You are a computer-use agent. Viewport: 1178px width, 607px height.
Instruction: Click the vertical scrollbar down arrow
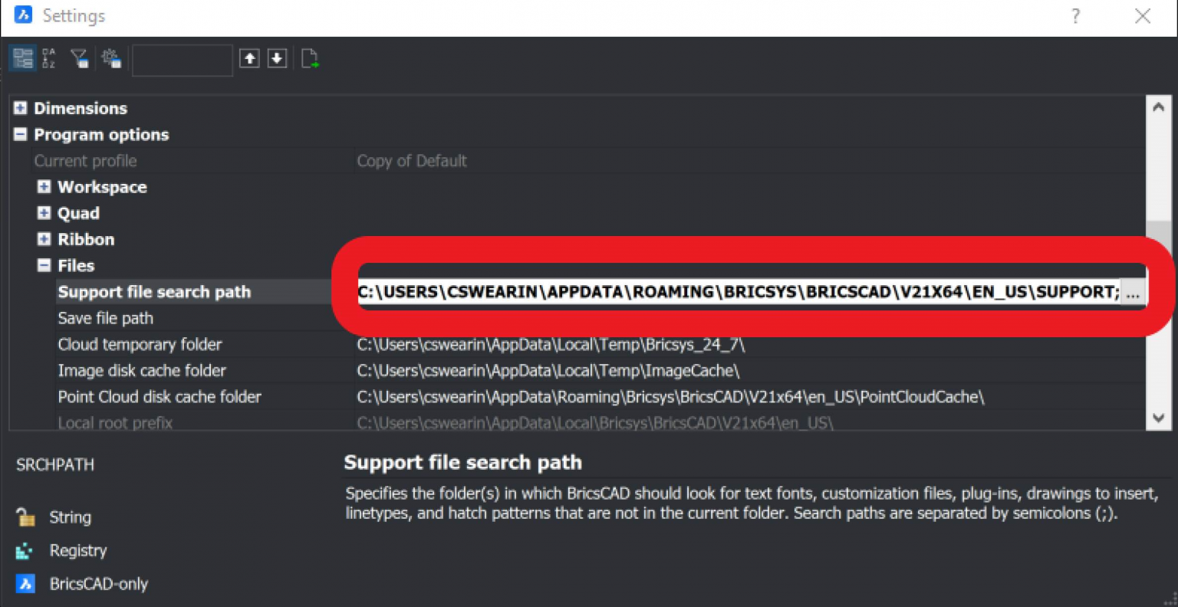1159,419
